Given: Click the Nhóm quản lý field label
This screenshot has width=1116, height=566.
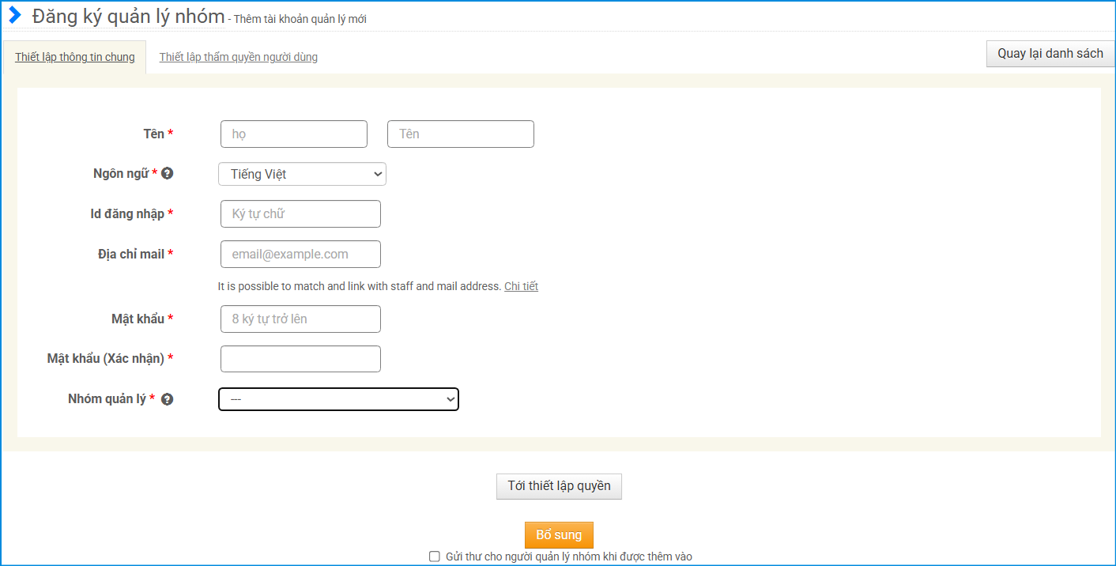Looking at the screenshot, I should [107, 399].
